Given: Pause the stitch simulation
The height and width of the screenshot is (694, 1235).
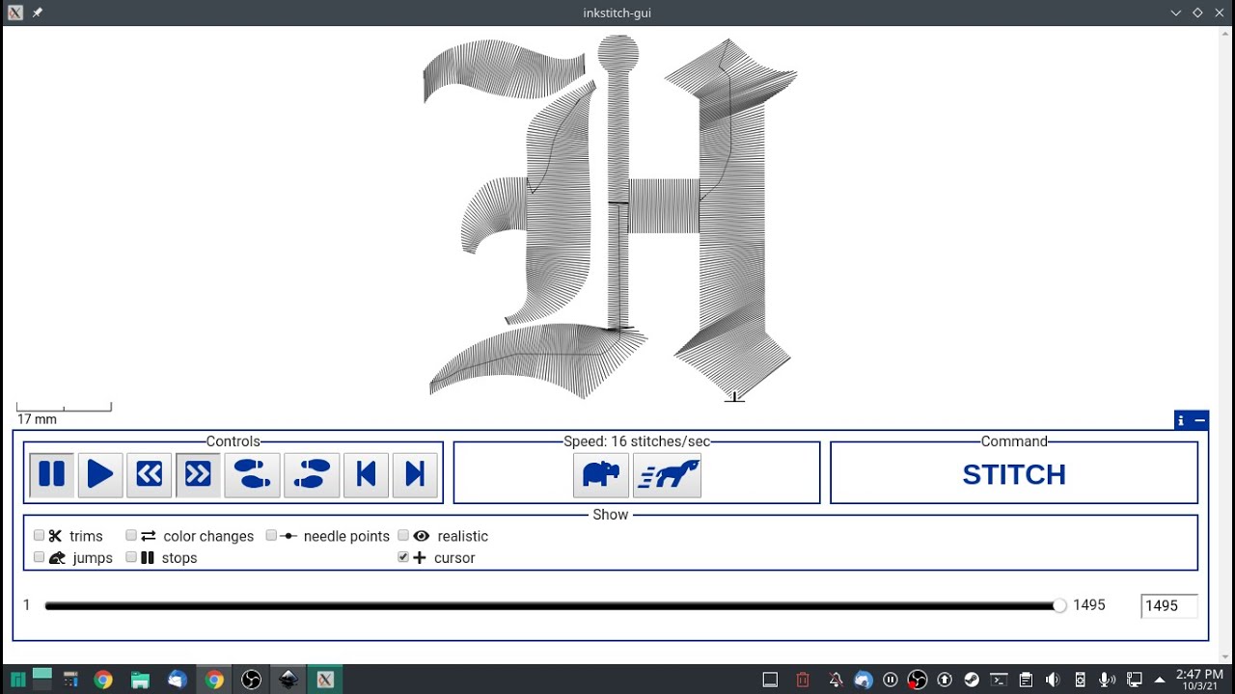Looking at the screenshot, I should (51, 474).
